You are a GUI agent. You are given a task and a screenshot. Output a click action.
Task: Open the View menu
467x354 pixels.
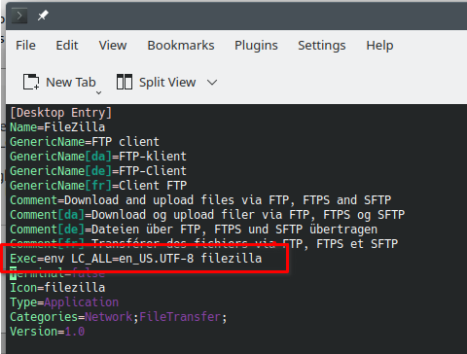[x=113, y=46]
